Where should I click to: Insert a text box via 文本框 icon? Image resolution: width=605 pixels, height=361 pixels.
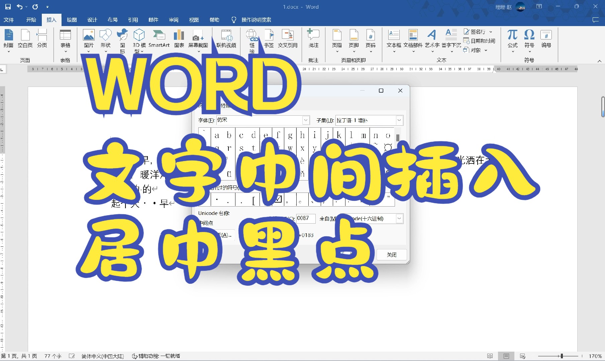pyautogui.click(x=393, y=37)
